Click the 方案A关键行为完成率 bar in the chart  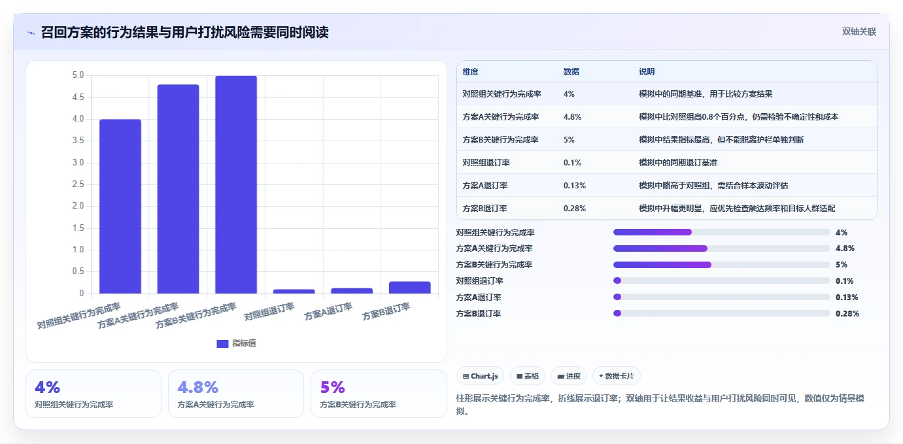(x=178, y=189)
